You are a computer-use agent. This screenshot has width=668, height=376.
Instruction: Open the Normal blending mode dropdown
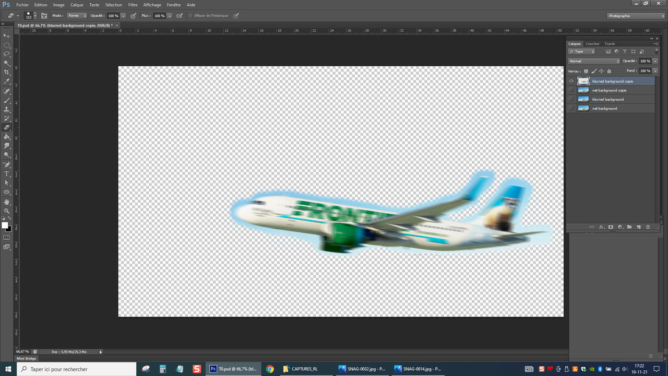[593, 61]
